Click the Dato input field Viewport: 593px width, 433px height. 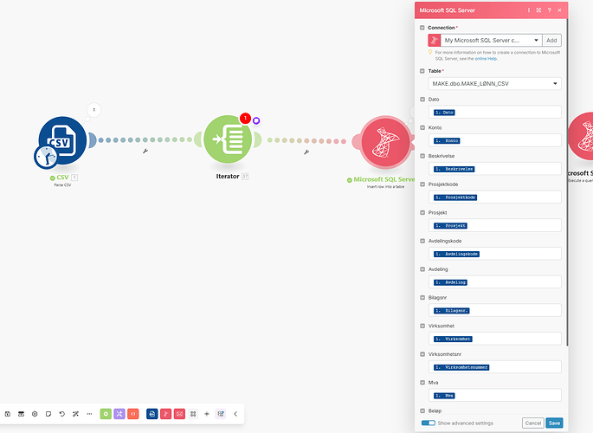click(494, 112)
